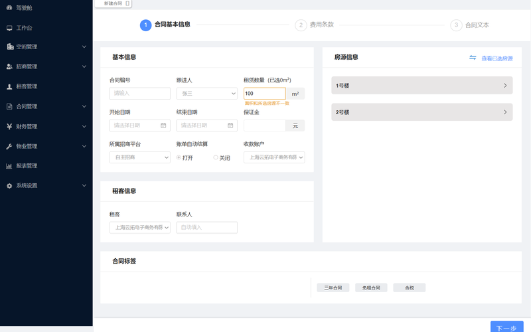Image resolution: width=531 pixels, height=332 pixels.
Task: Click the 报表管理 bar chart icon
Action: [x=9, y=166]
